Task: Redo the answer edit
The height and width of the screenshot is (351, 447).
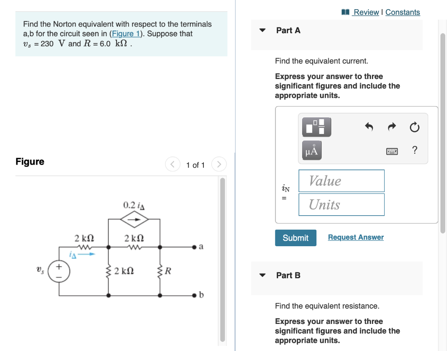Action: pyautogui.click(x=392, y=127)
